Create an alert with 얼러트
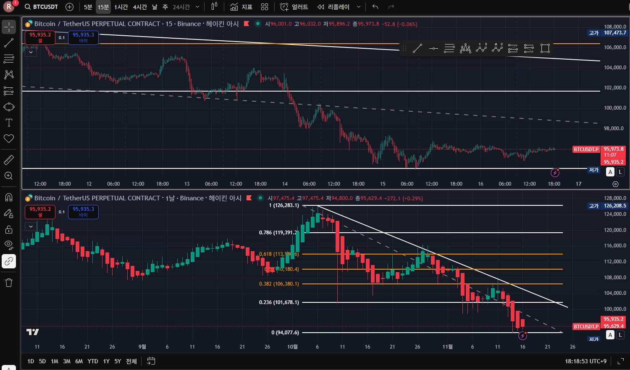This screenshot has height=370, width=630. 294,7
